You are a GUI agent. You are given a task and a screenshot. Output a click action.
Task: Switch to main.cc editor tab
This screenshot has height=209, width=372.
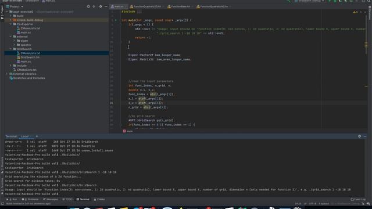118,6
